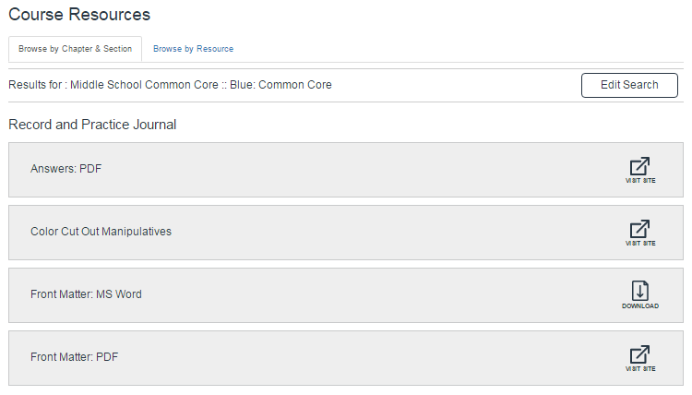Click the Edit Search button
This screenshot has width=692, height=395.
tap(629, 85)
